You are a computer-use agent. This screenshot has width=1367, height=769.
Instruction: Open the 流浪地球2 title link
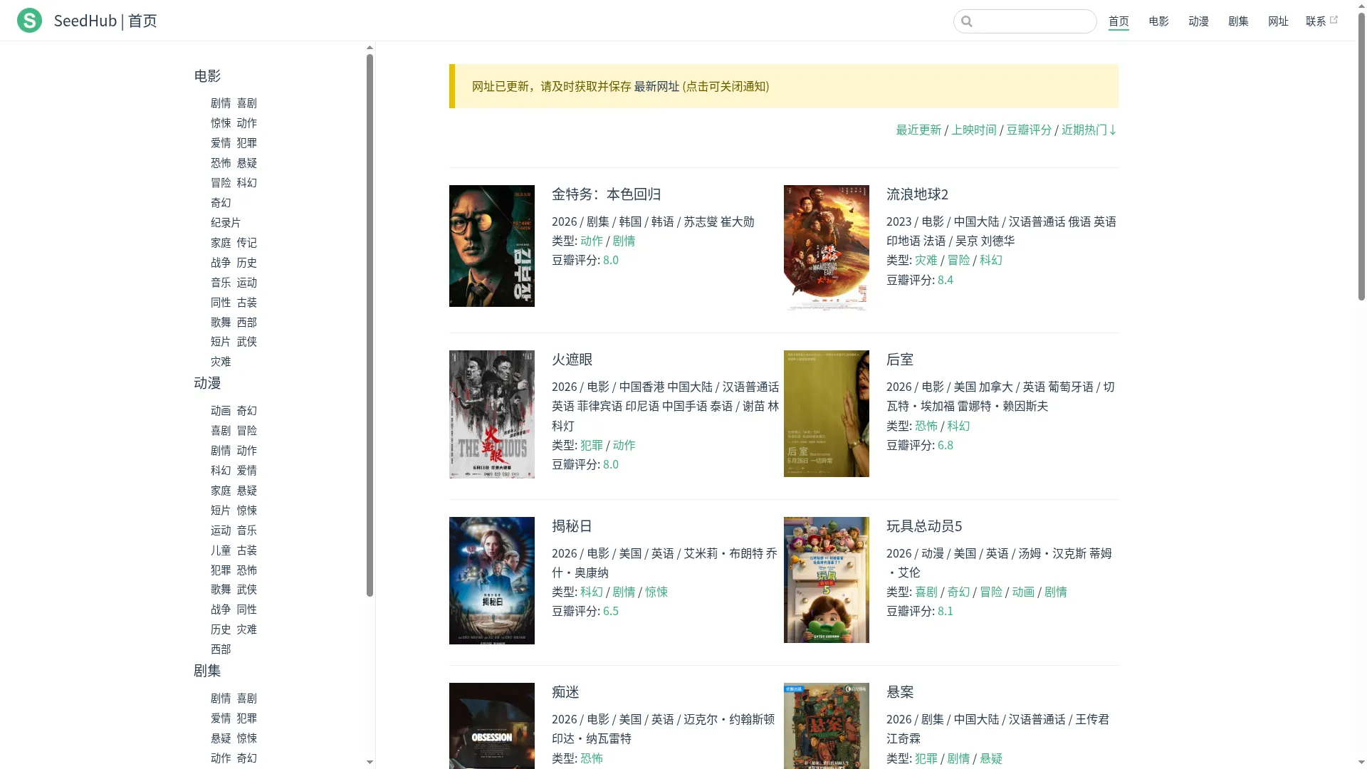pos(917,194)
